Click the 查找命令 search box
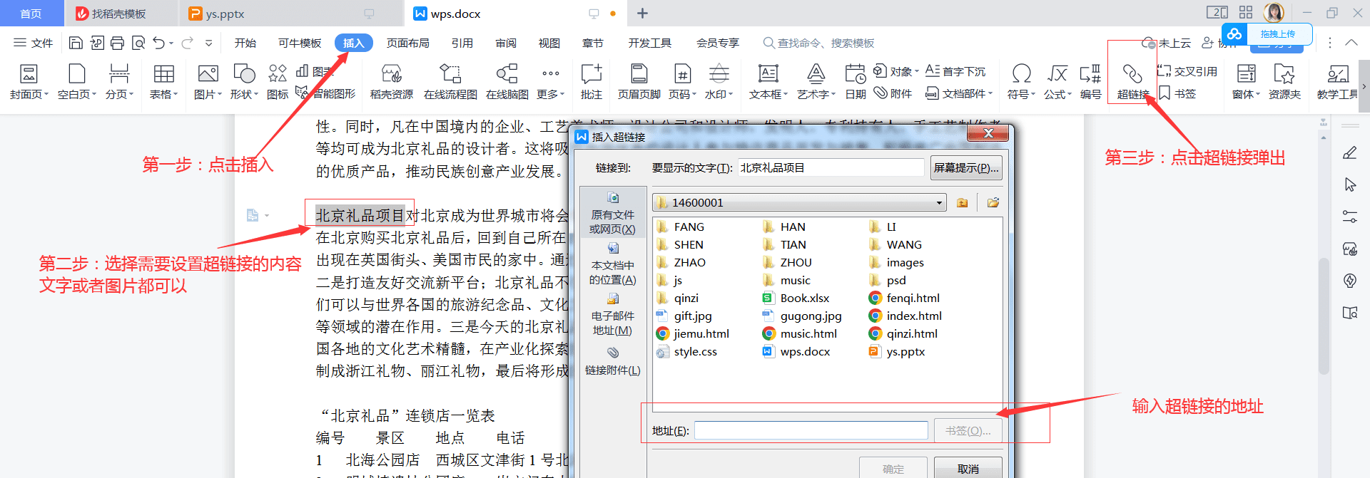Screen dimensions: 1370x478 (x=818, y=43)
